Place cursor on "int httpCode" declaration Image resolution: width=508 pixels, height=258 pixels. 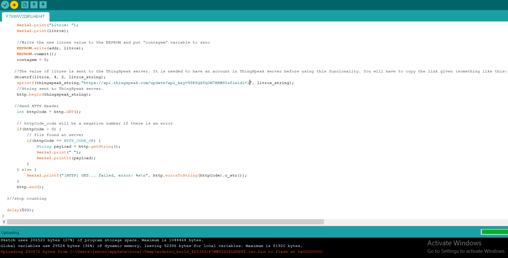pos(32,112)
